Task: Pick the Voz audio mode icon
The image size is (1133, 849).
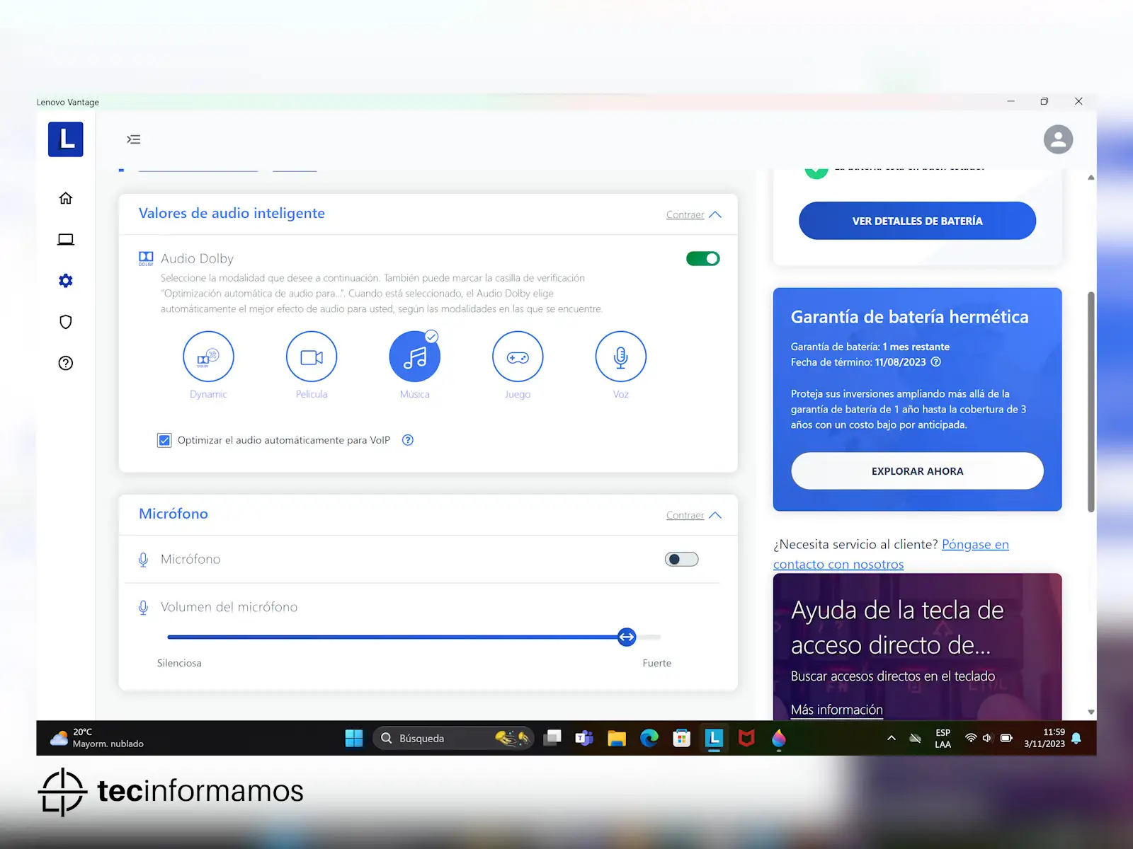Action: point(621,357)
